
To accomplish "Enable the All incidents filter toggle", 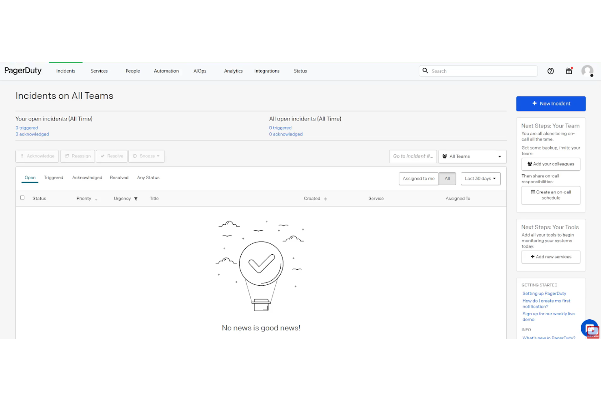I will pos(447,178).
